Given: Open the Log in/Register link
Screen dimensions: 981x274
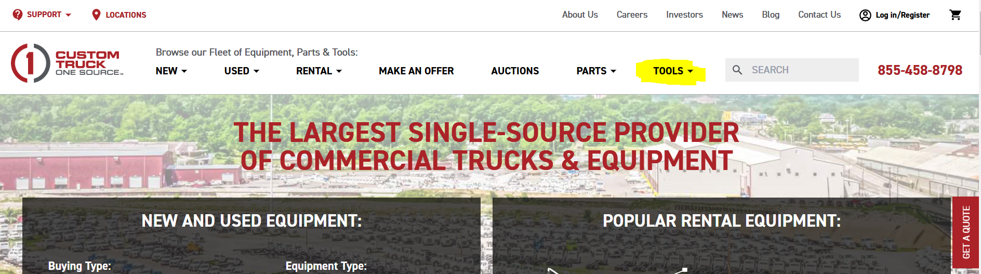Looking at the screenshot, I should (903, 15).
